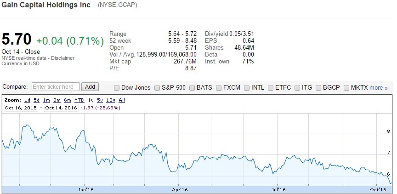Set chart zoom to 1m

(46, 100)
